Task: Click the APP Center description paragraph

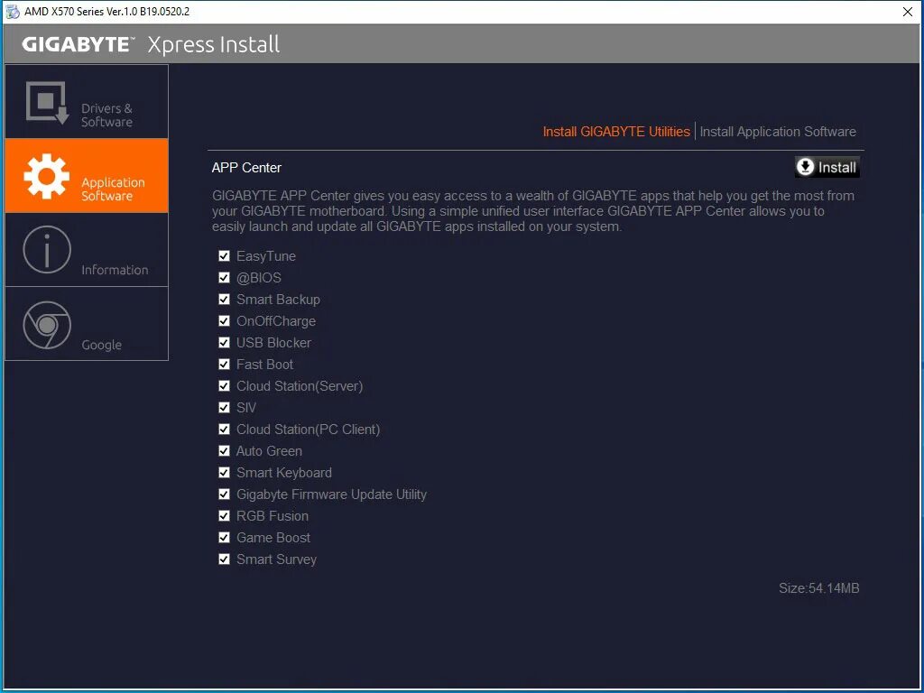Action: click(532, 211)
